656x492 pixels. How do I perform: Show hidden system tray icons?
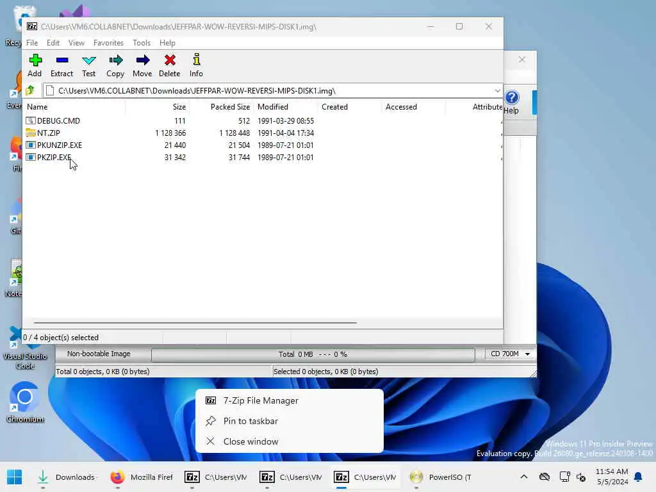524,477
